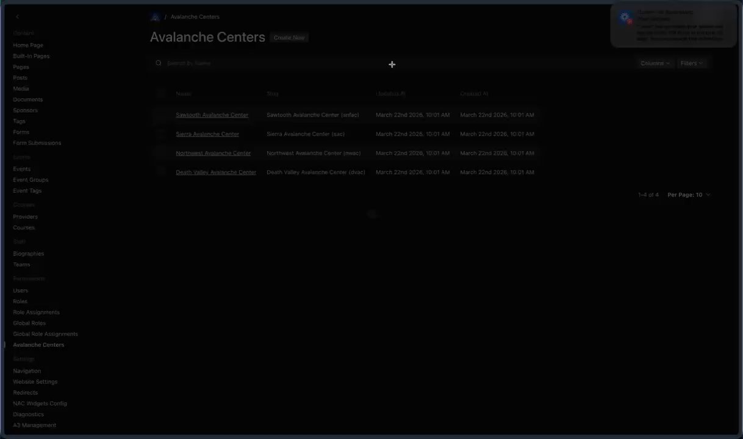This screenshot has width=743, height=439.
Task: Open Teams in the sidebar
Action: [21, 265]
